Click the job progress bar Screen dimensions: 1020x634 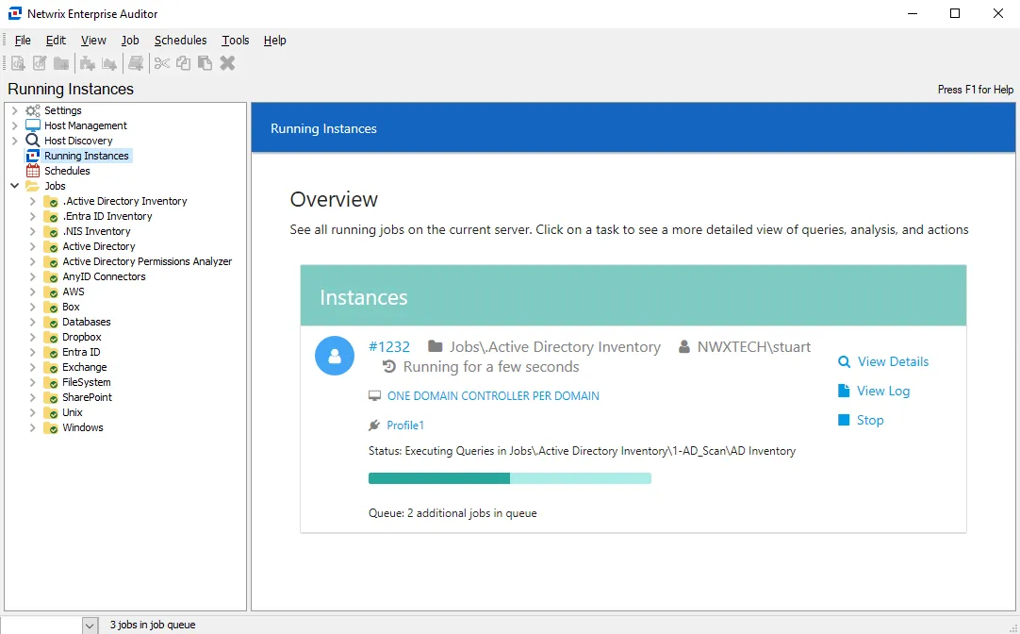(509, 478)
